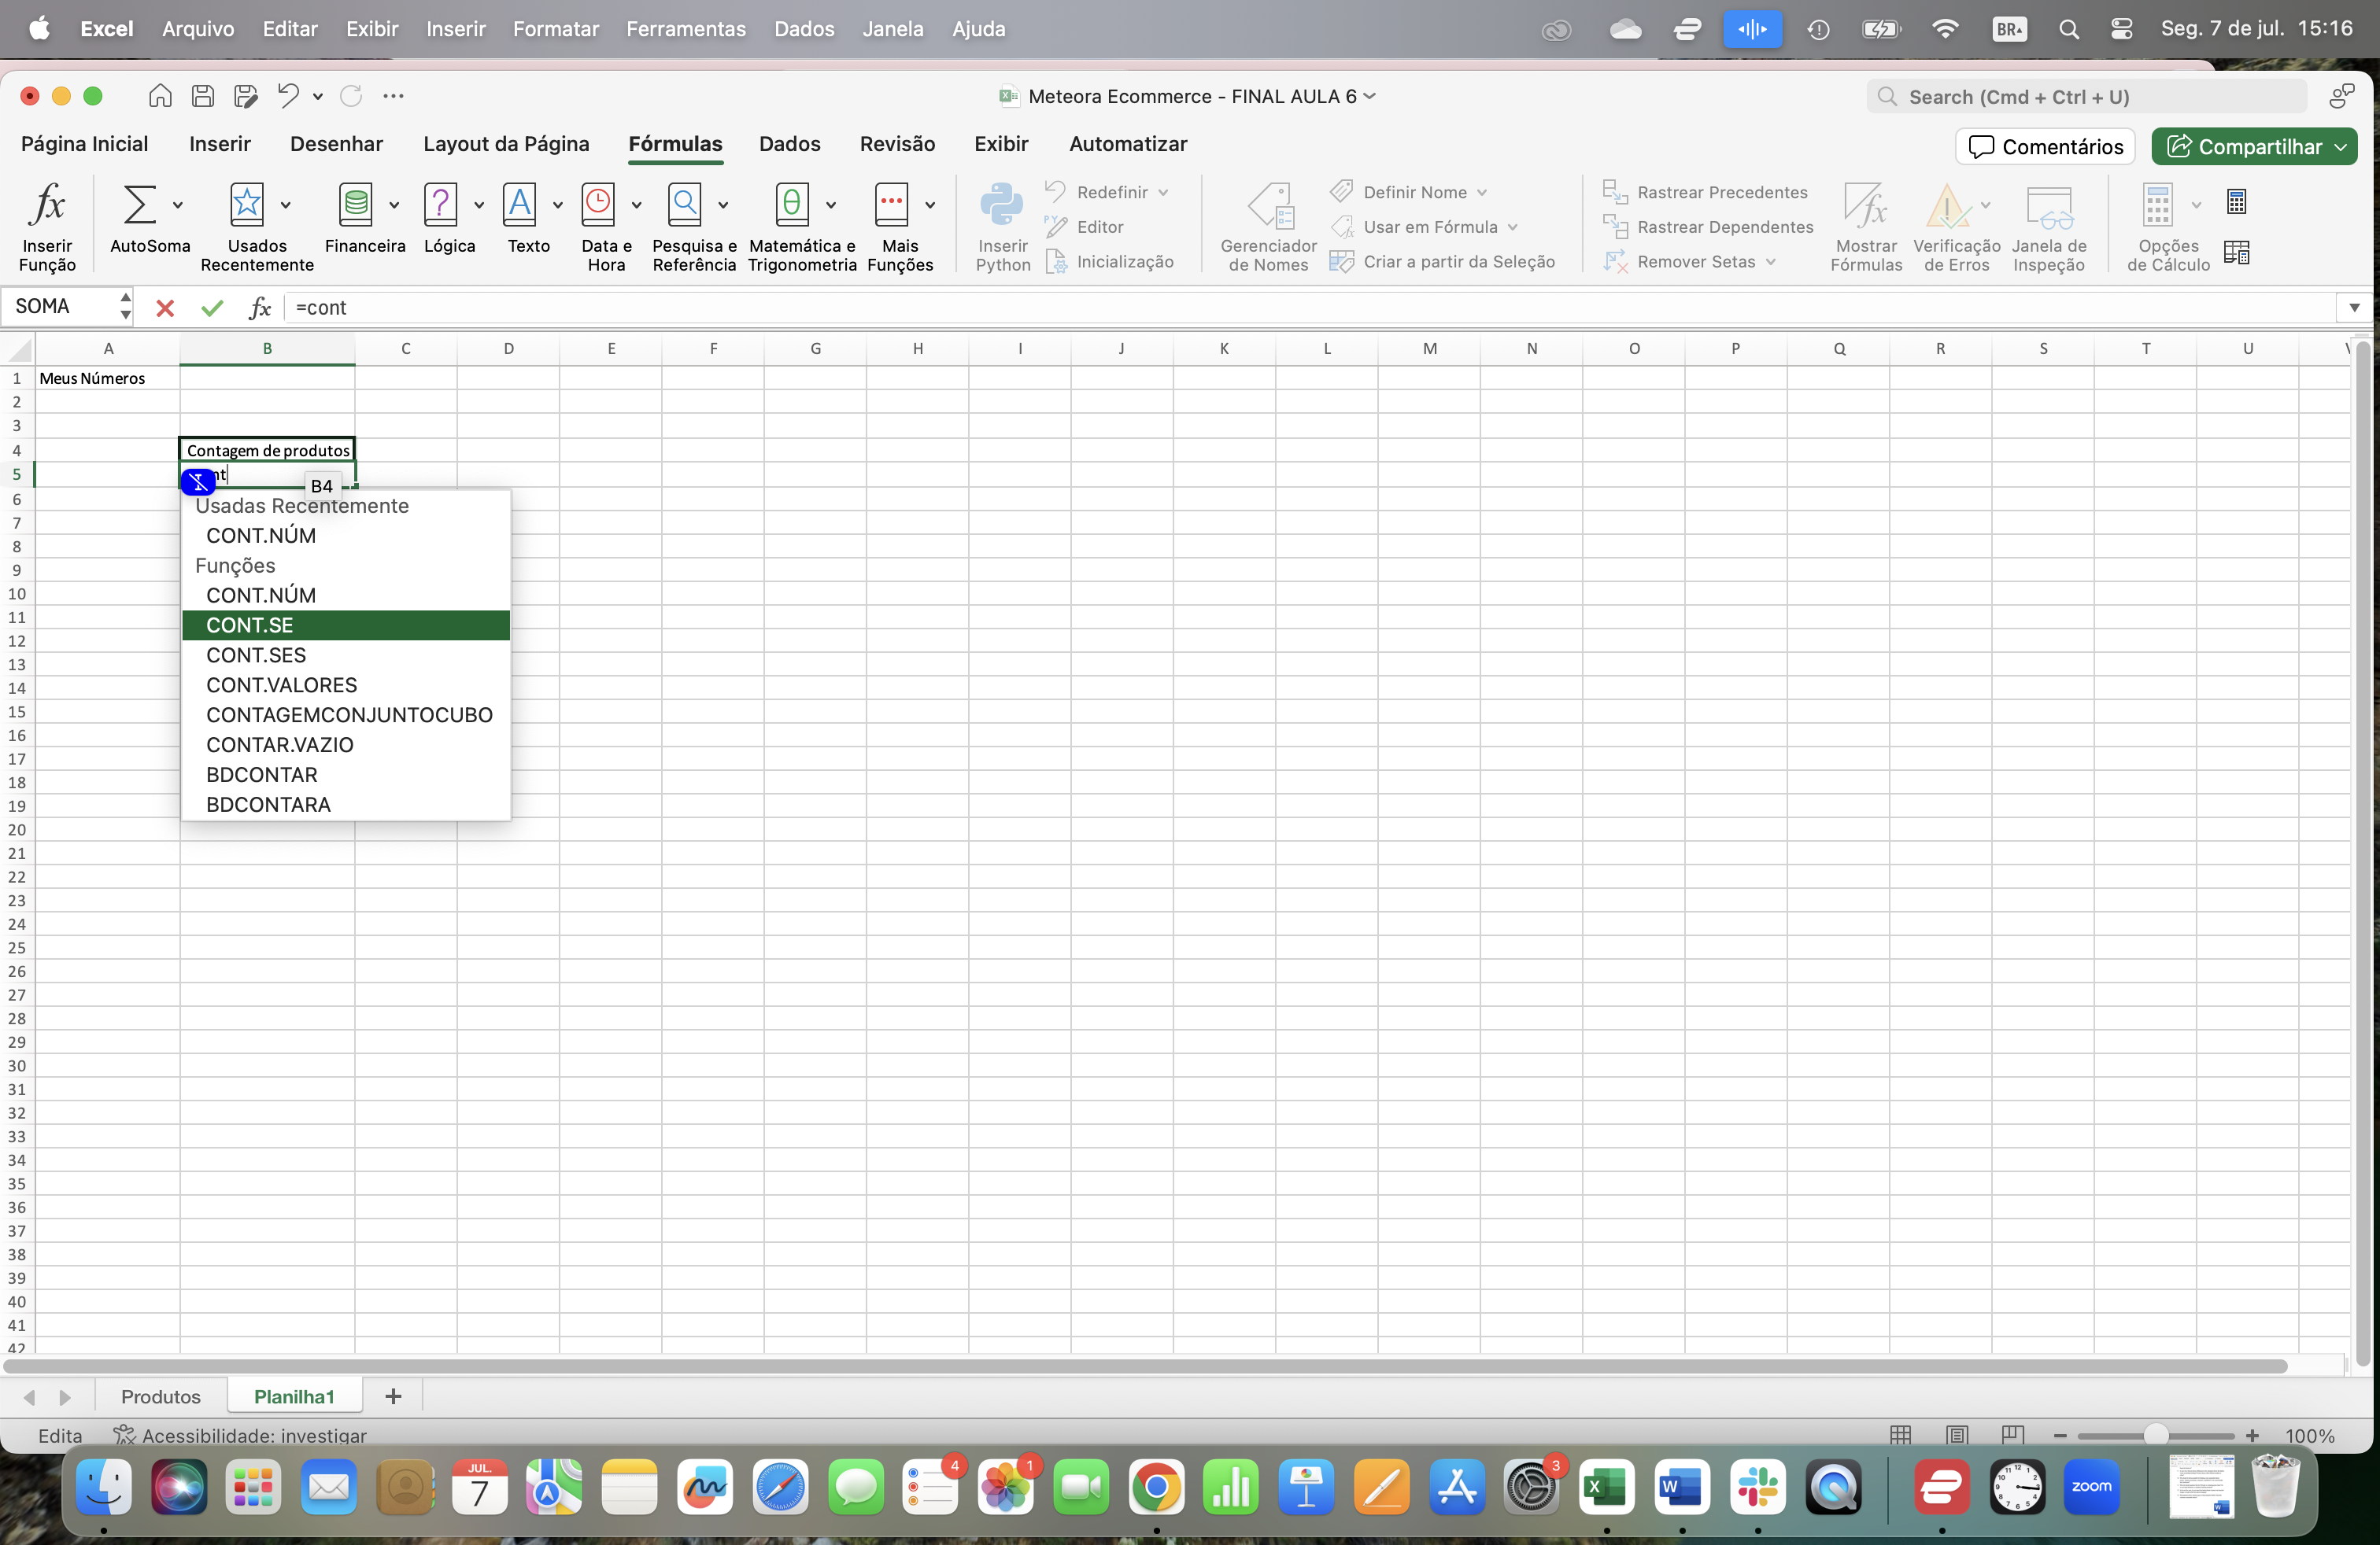This screenshot has width=2380, height=1545.
Task: Expand AutoSoma dropdown arrow
Action: 178,205
